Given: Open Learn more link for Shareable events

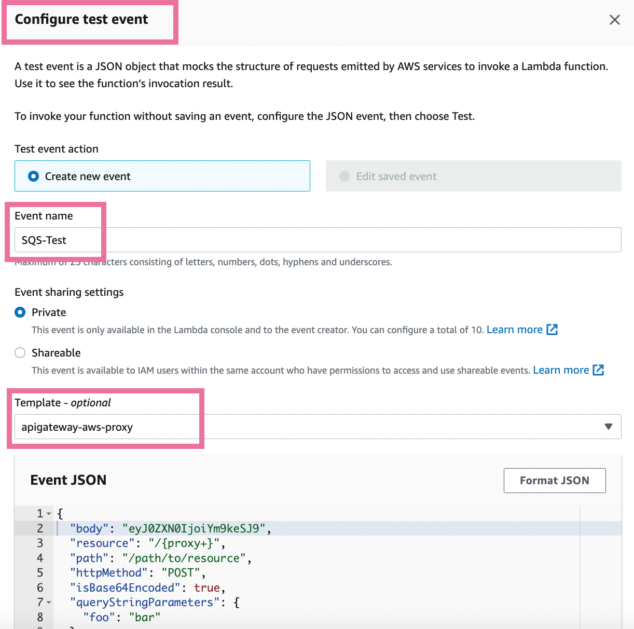Looking at the screenshot, I should click(x=561, y=370).
